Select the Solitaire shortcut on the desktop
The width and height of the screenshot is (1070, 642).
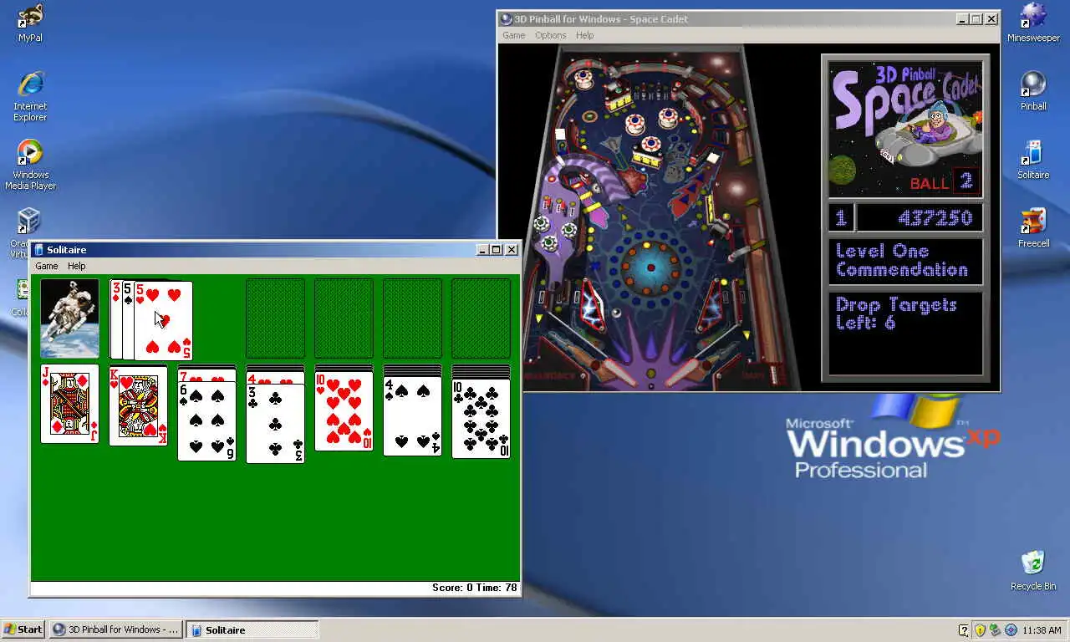pyautogui.click(x=1033, y=160)
